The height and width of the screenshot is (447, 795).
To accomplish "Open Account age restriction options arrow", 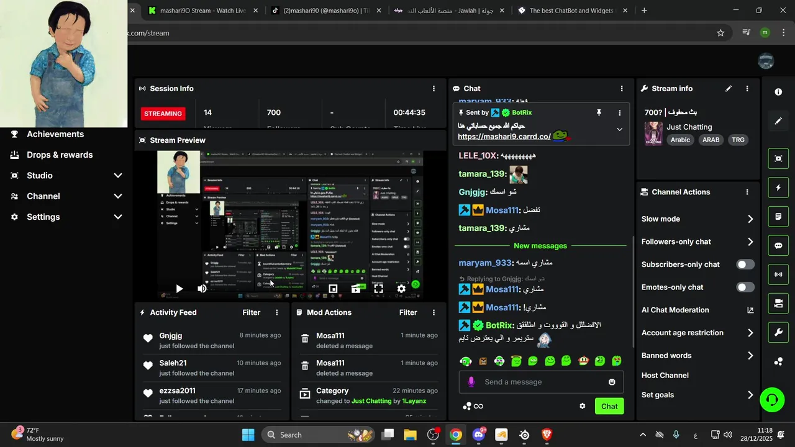I will click(750, 333).
